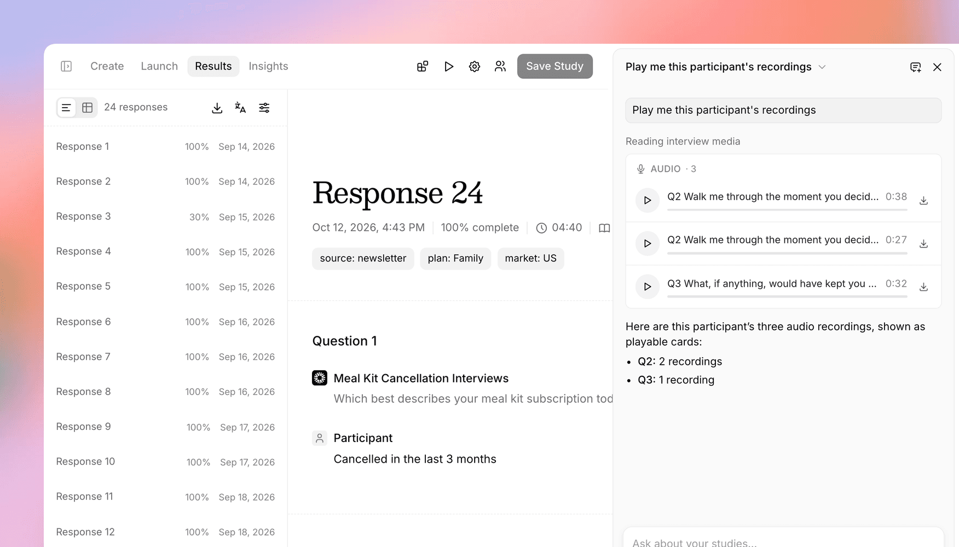
Task: Select Response 9 in the list
Action: coord(165,427)
